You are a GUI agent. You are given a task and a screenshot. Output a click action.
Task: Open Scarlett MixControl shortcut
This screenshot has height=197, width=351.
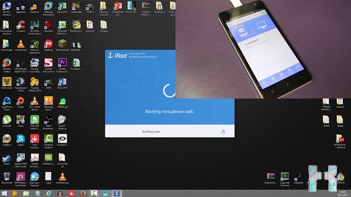pos(48,66)
